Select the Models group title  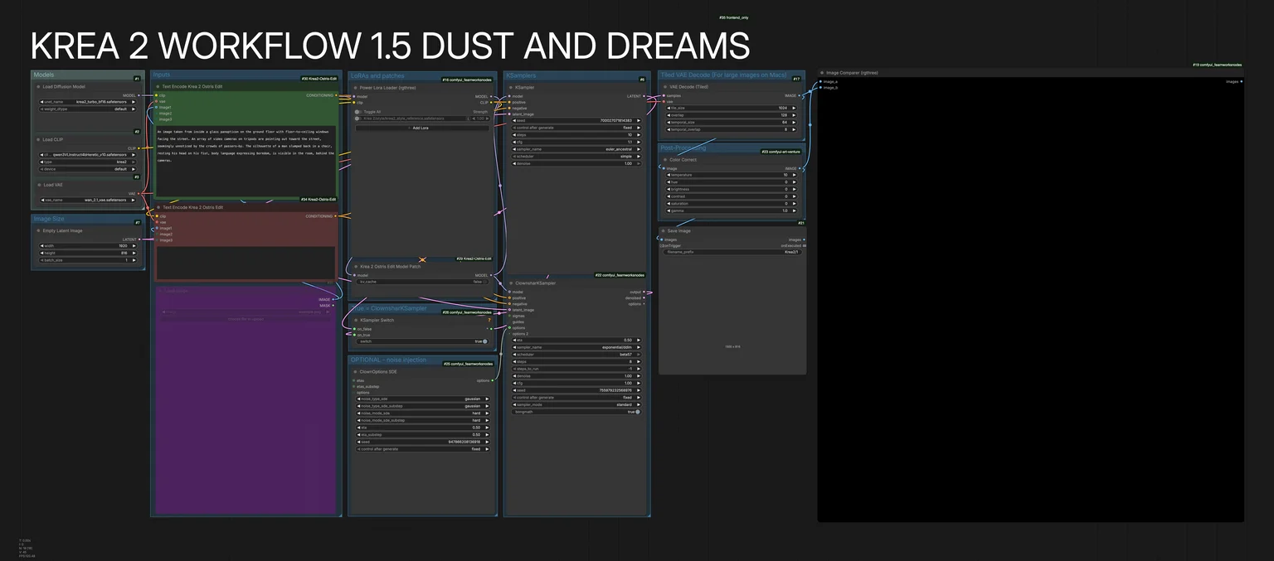pyautogui.click(x=44, y=75)
